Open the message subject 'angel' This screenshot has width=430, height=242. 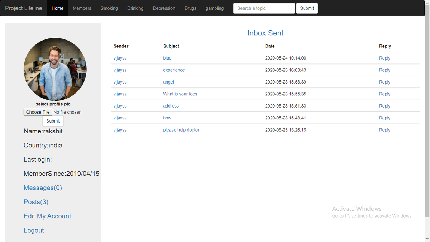click(x=168, y=82)
